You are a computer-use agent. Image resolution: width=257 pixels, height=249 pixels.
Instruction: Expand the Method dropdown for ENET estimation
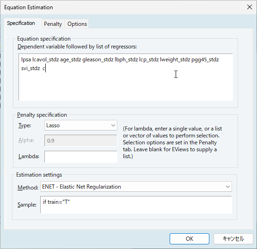136,187
